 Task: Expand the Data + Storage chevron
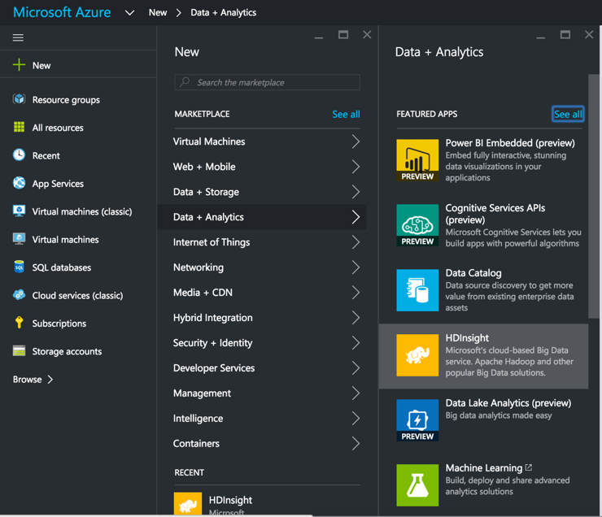[356, 192]
